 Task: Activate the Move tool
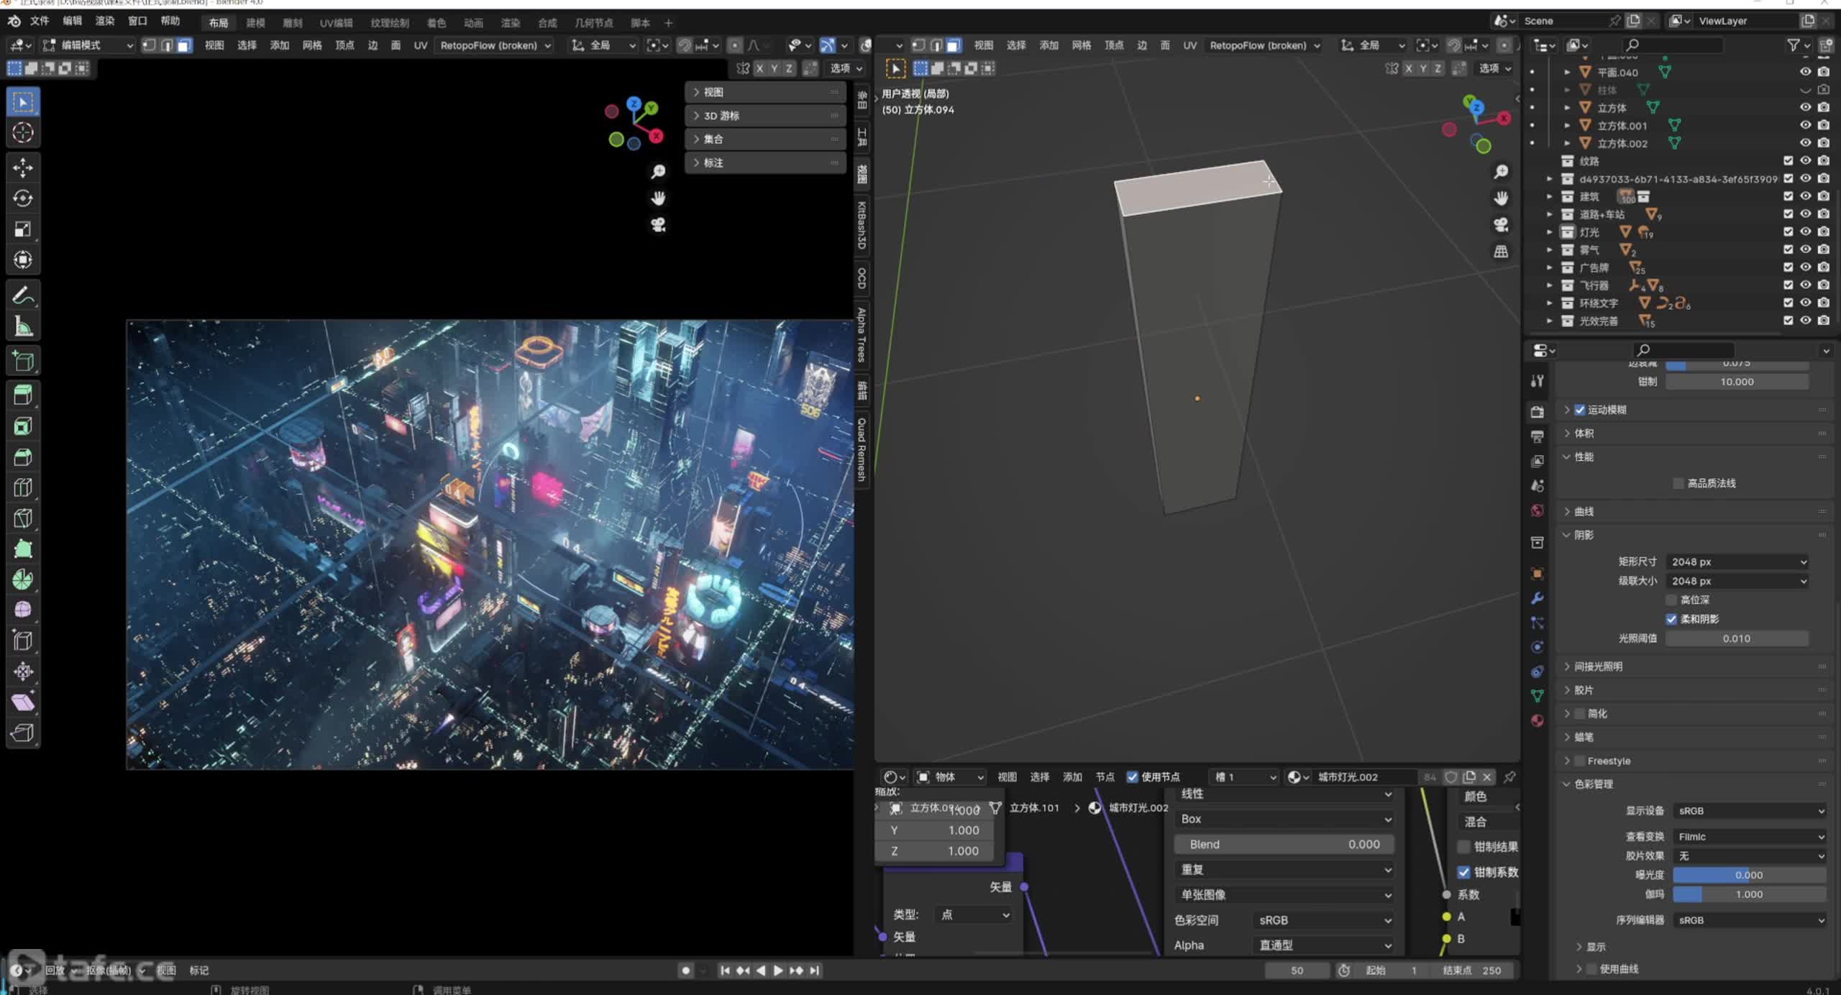point(23,168)
